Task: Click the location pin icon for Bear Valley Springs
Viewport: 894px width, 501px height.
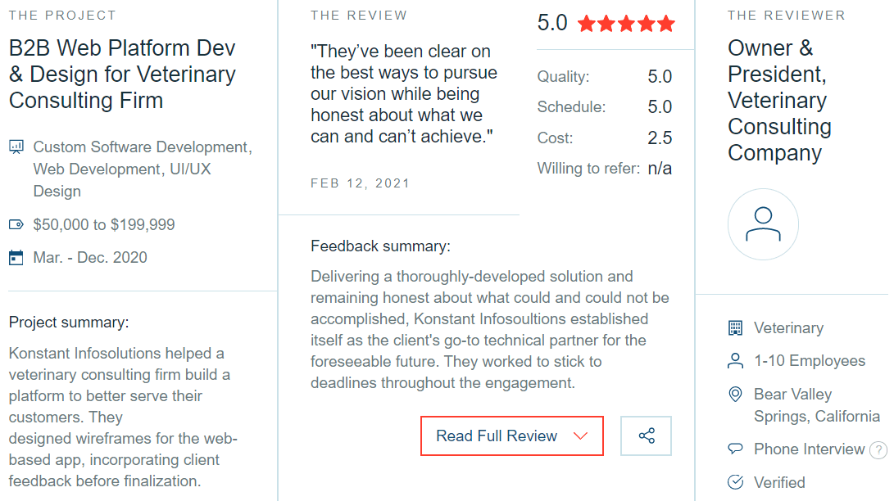Action: pos(736,394)
